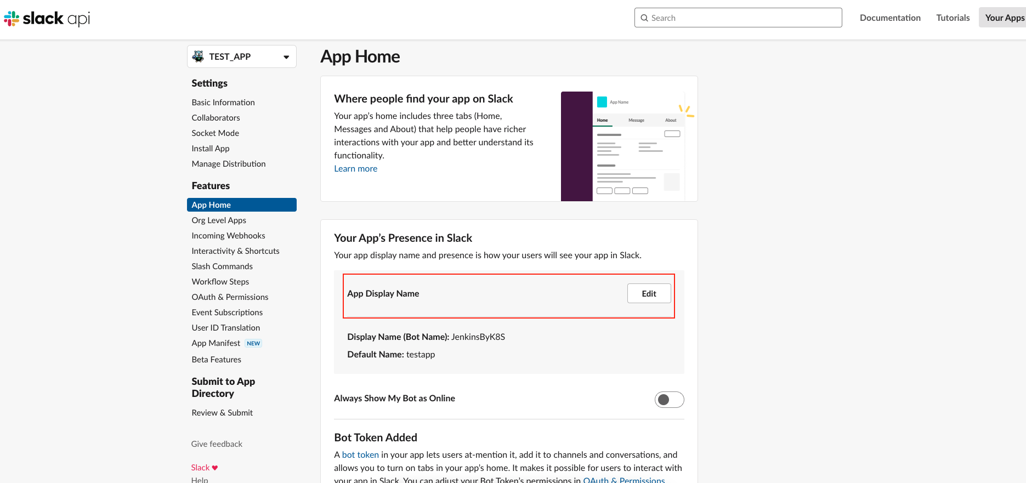Click the App Home page heading
Screen dimensions: 1026x483
[360, 56]
